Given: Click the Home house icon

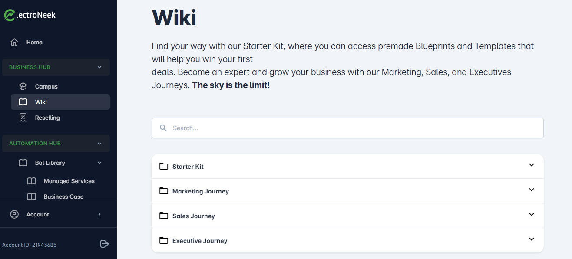Looking at the screenshot, I should point(14,42).
